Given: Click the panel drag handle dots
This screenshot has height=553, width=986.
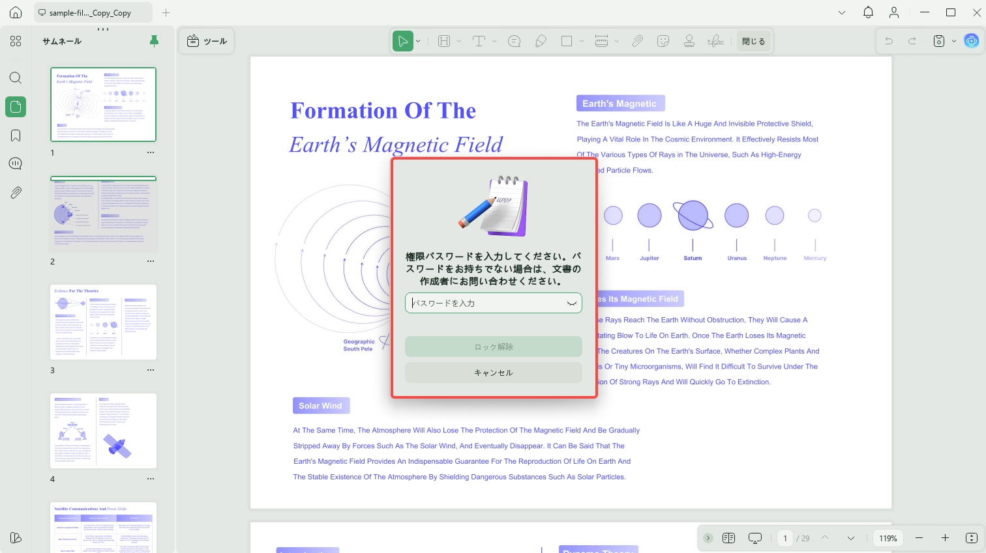Looking at the screenshot, I should click(x=103, y=29).
